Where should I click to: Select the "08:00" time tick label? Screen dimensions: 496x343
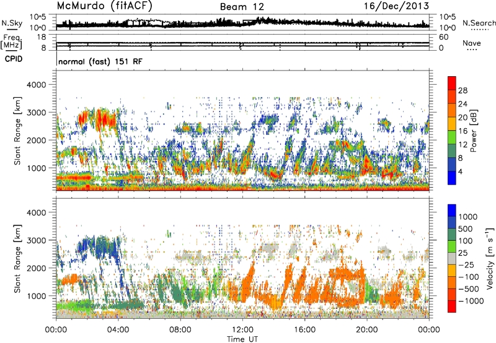point(180,330)
